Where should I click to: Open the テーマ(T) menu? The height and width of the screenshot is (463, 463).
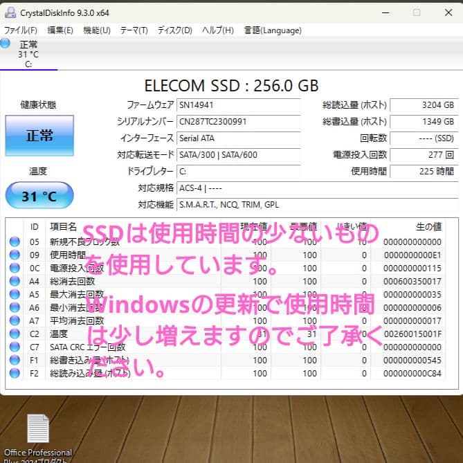coord(134,30)
